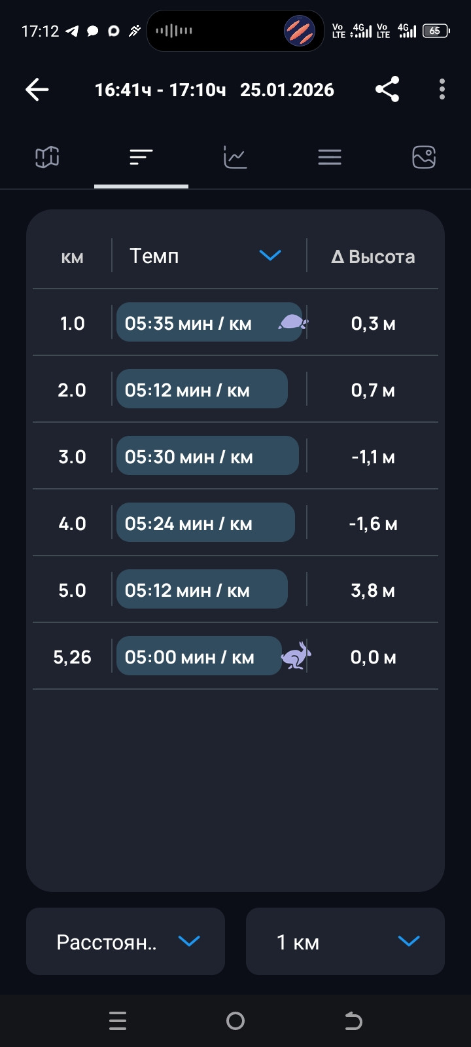The height and width of the screenshot is (1047, 471).
Task: Select the list details tab icon
Action: (330, 157)
